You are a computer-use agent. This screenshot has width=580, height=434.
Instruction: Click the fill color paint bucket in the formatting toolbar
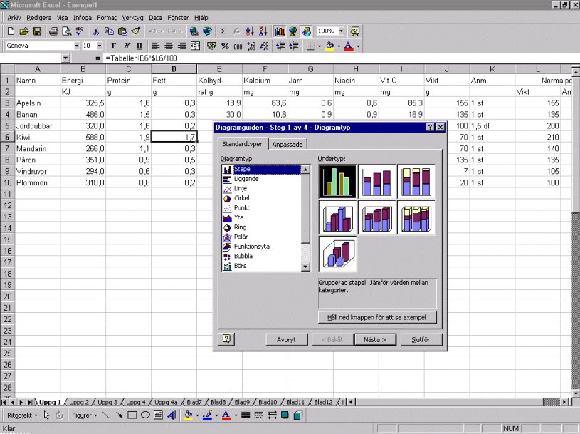pos(329,46)
